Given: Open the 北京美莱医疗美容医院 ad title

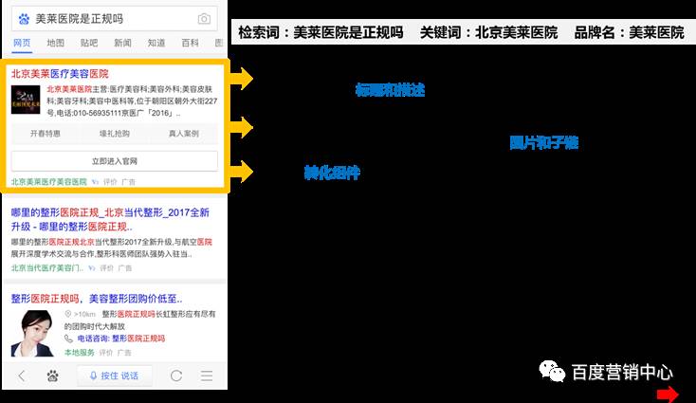Looking at the screenshot, I should [x=60, y=74].
